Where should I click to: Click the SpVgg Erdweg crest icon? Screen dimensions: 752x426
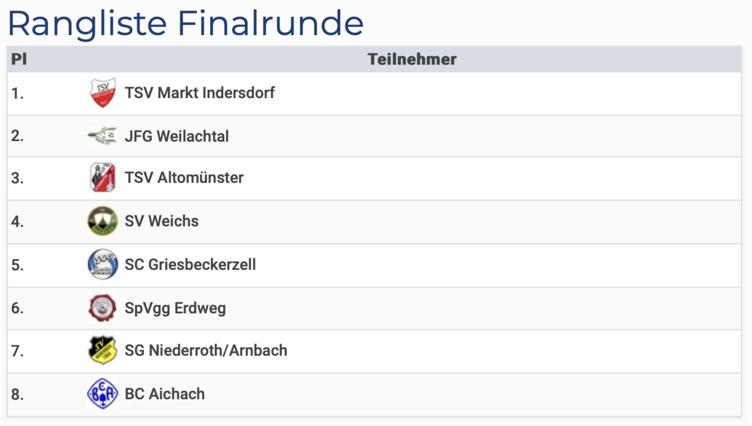(102, 308)
